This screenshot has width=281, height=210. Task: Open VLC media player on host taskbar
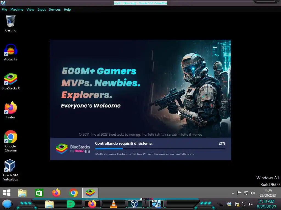[113, 204]
